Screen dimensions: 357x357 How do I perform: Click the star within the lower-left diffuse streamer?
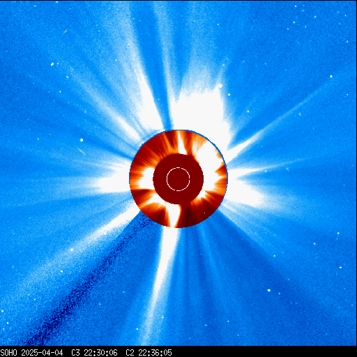coord(72,250)
